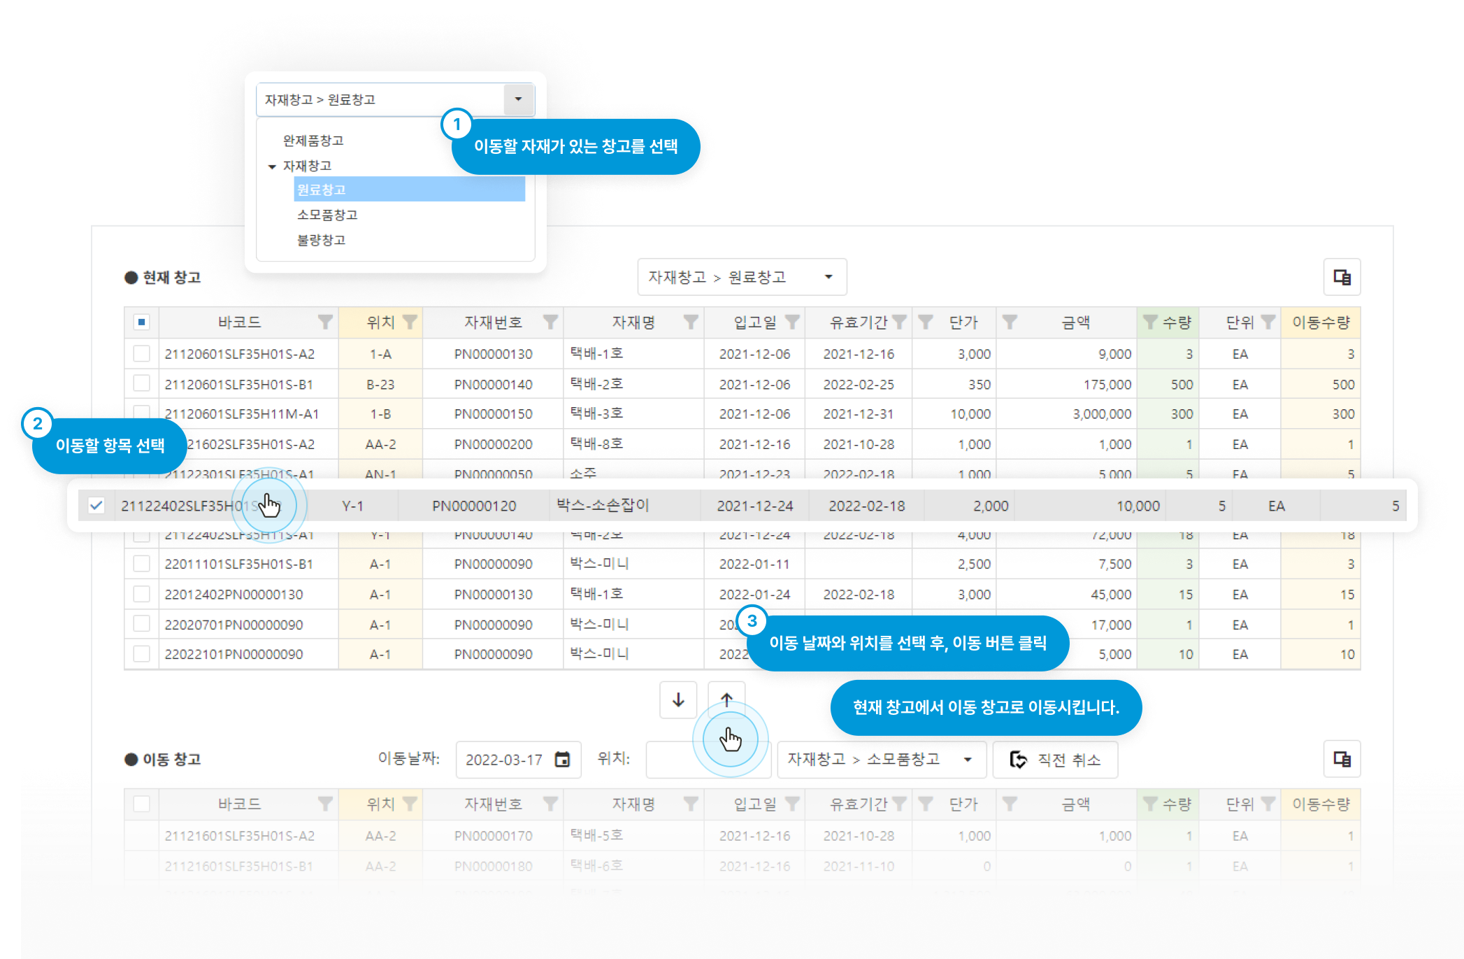Check the row for barcode 21120601SLF35H01S-A2
1464x959 pixels.
pos(142,354)
